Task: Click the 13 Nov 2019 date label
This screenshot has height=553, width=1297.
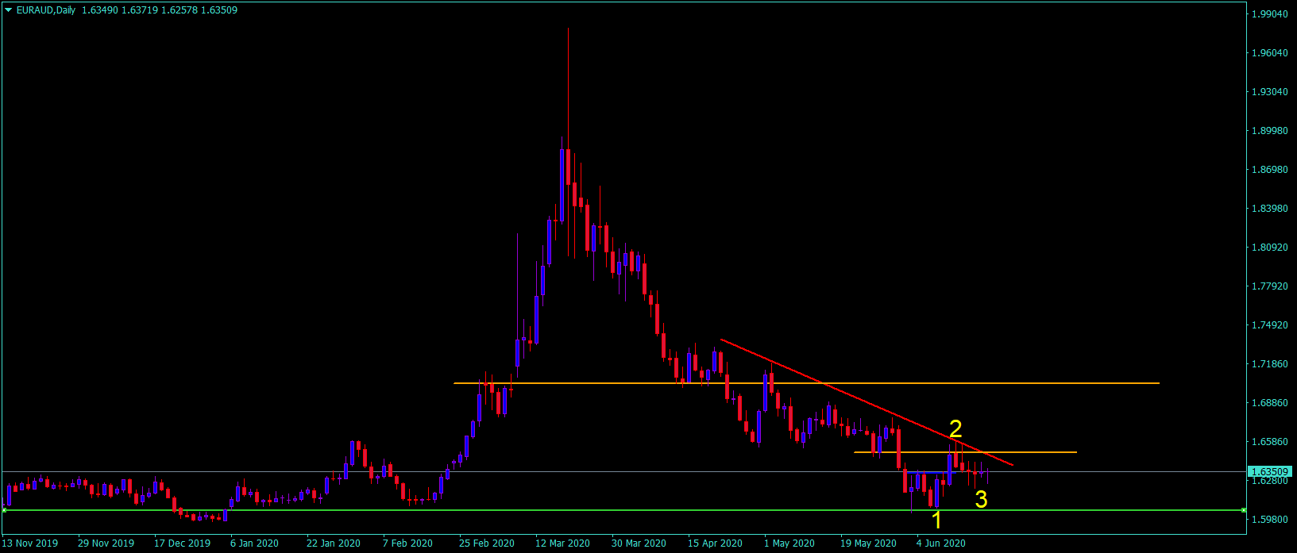Action: 30,543
